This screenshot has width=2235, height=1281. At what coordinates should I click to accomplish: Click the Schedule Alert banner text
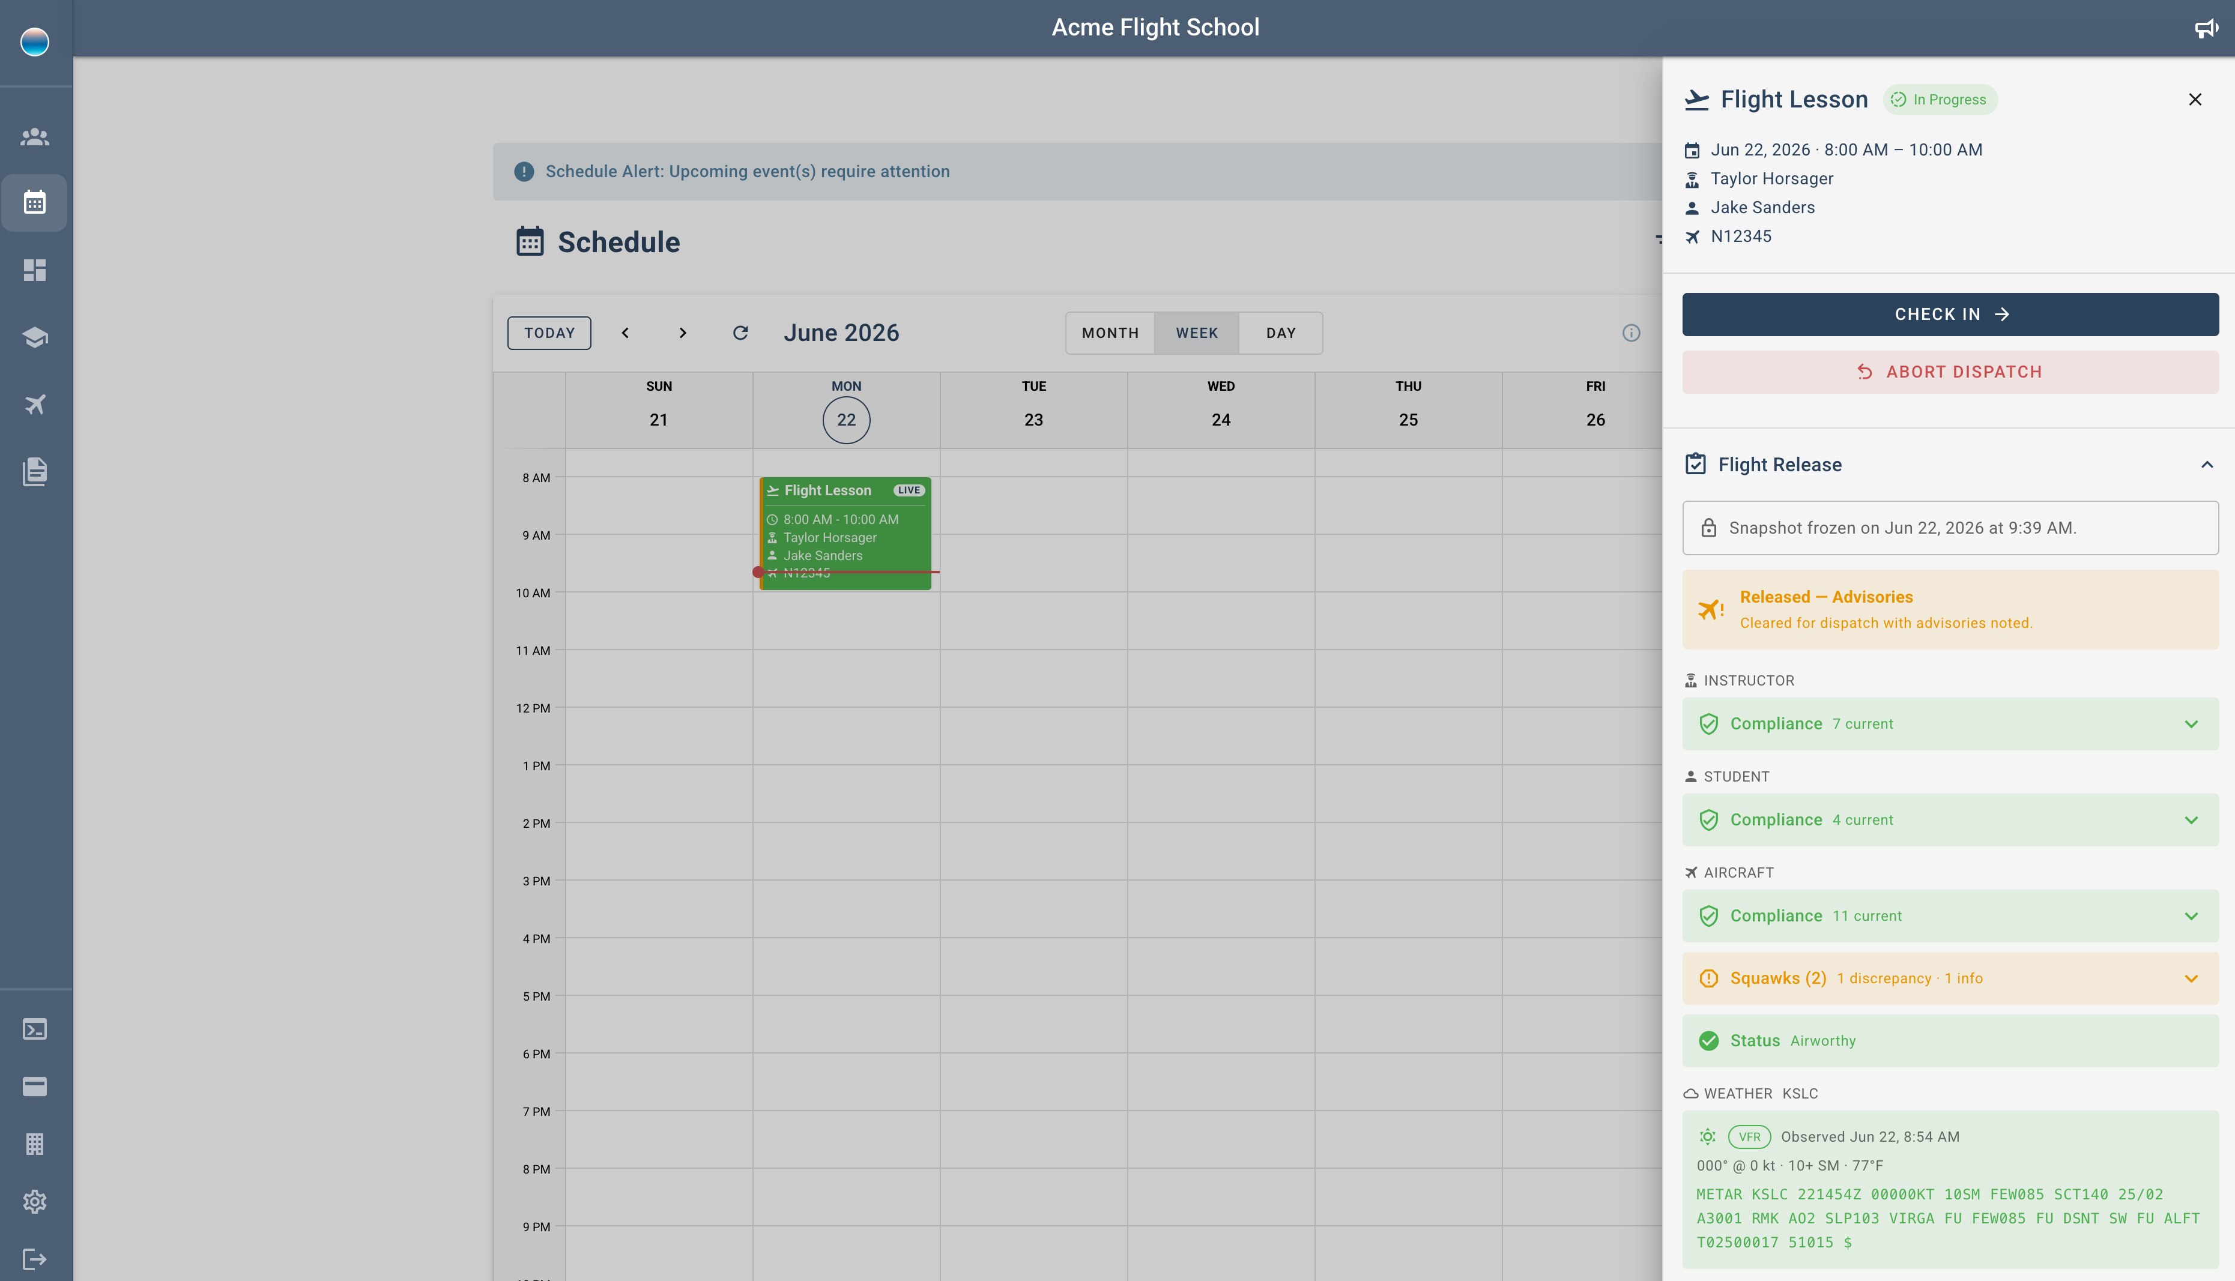point(747,172)
